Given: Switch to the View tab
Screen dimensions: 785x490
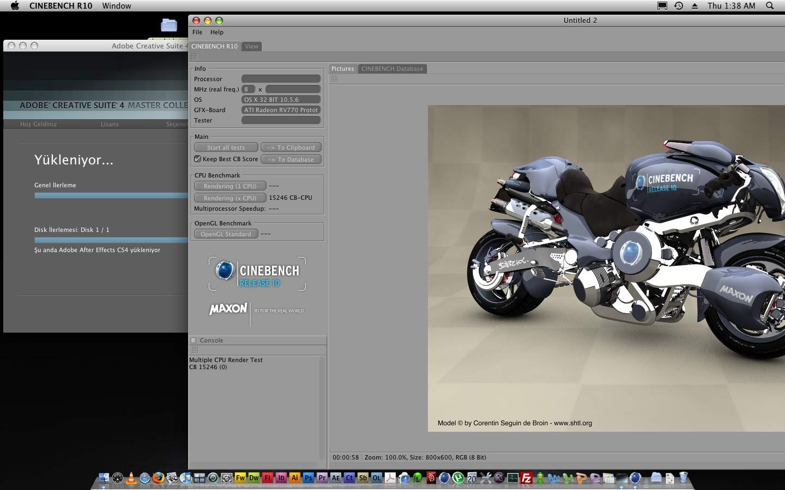Looking at the screenshot, I should tap(251, 46).
